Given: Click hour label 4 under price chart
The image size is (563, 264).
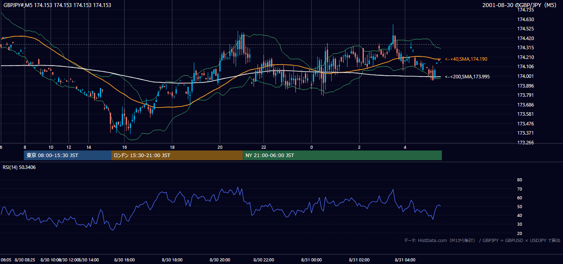Looking at the screenshot, I should [x=405, y=147].
